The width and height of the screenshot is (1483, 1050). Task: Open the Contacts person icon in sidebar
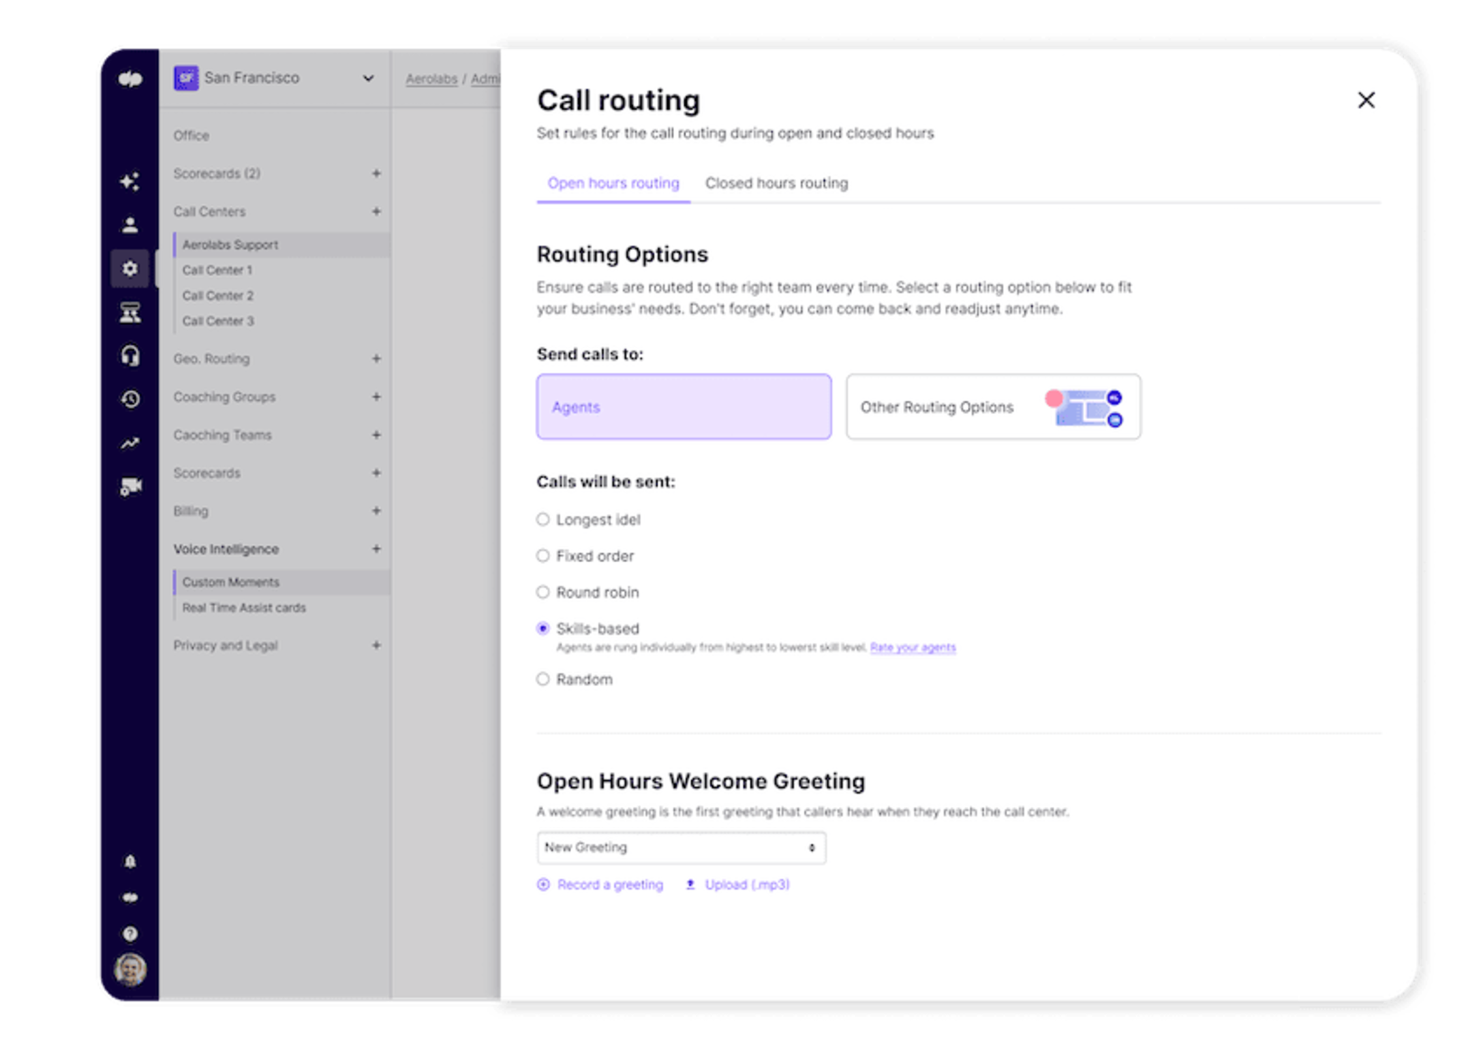130,223
